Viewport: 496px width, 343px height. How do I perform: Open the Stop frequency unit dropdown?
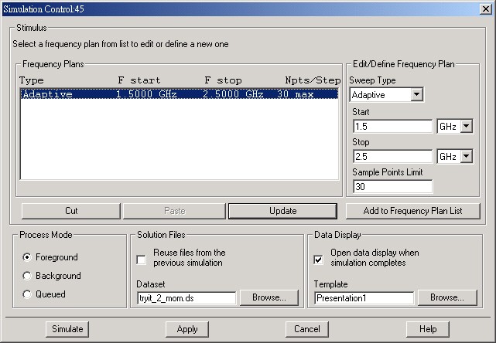[467, 156]
